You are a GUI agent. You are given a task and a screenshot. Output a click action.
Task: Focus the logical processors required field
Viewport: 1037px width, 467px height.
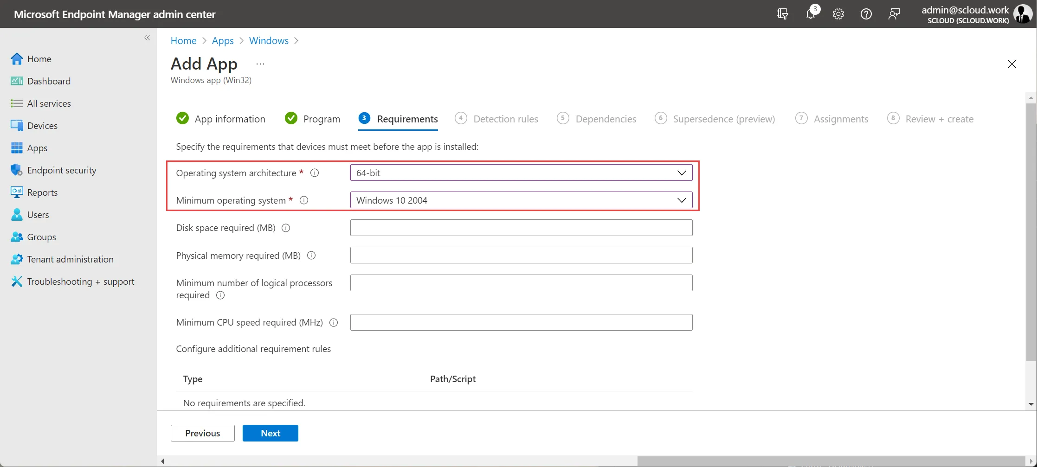[x=521, y=283]
